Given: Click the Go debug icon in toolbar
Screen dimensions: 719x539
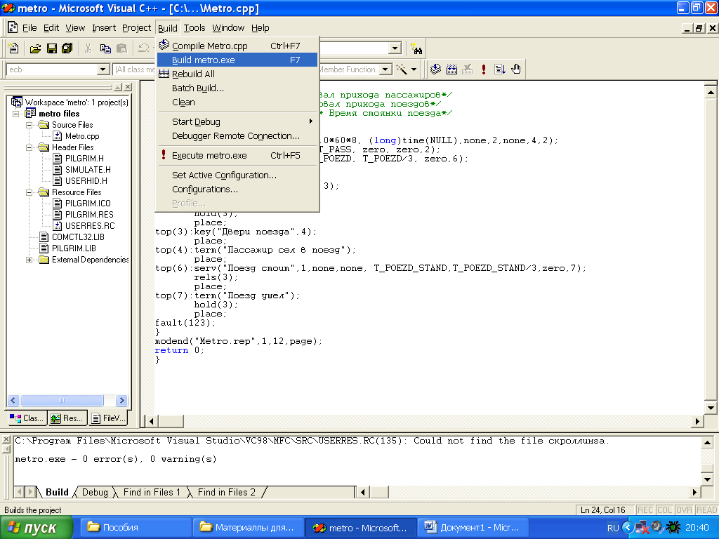Looking at the screenshot, I should point(500,69).
